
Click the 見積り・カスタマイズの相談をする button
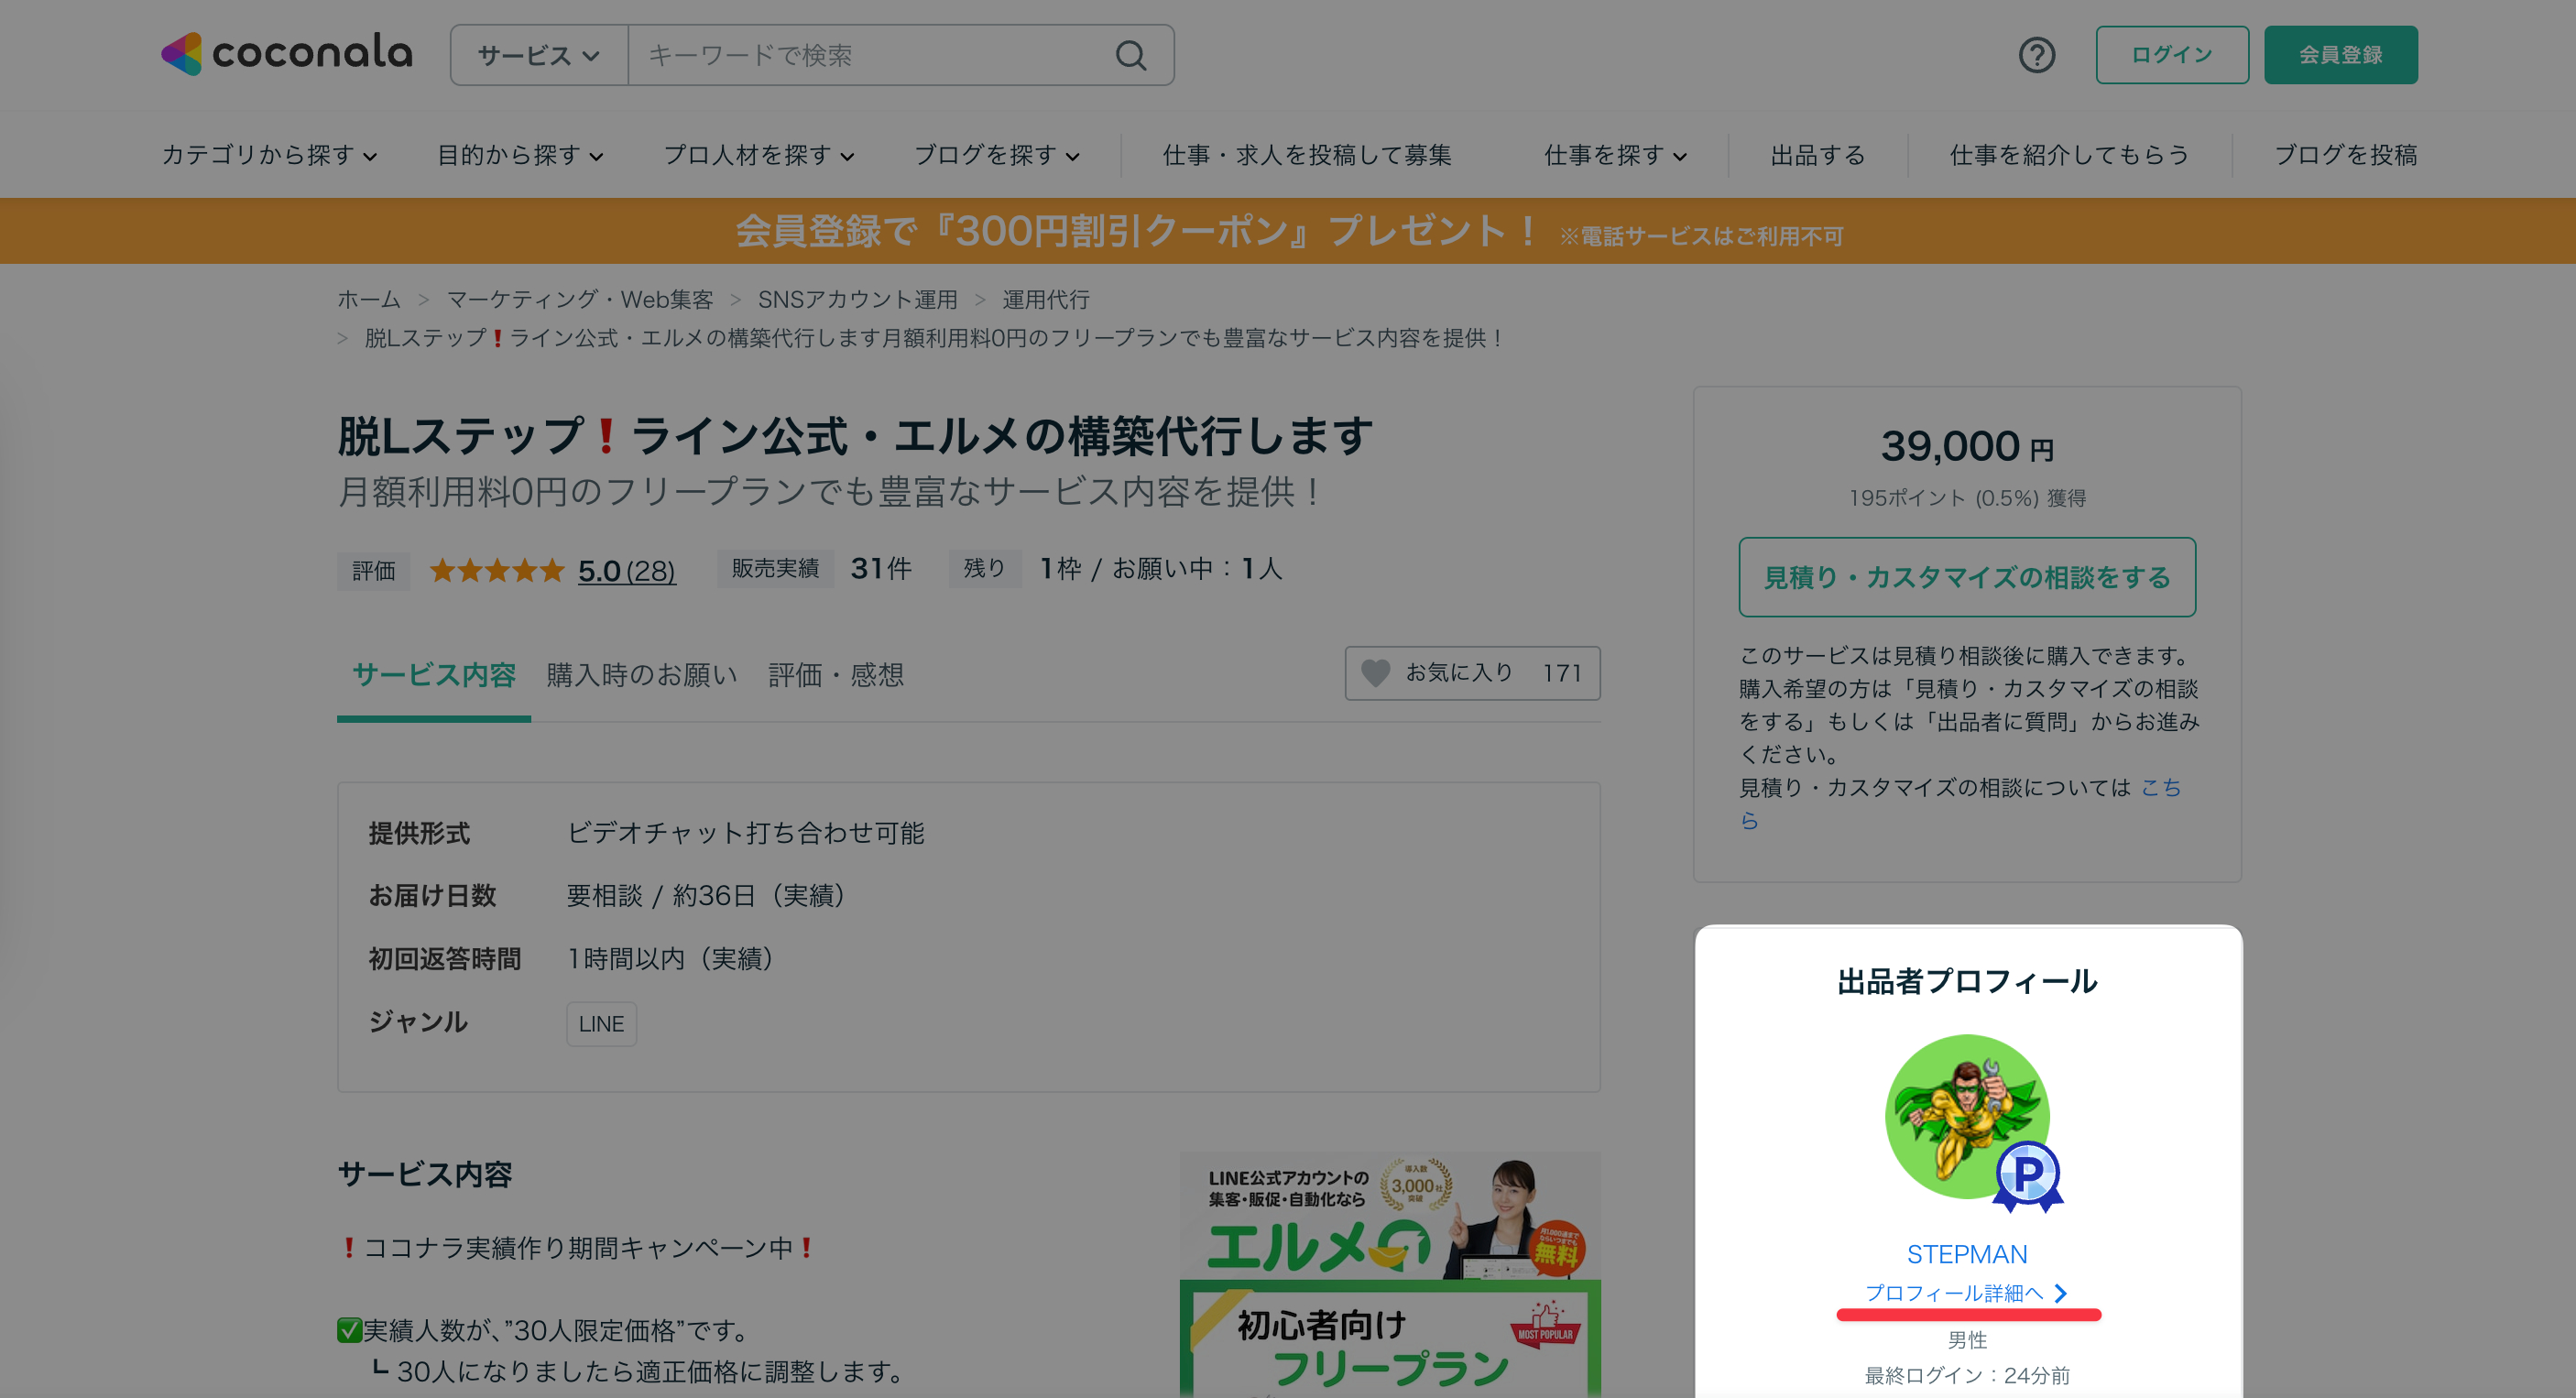[x=1966, y=577]
